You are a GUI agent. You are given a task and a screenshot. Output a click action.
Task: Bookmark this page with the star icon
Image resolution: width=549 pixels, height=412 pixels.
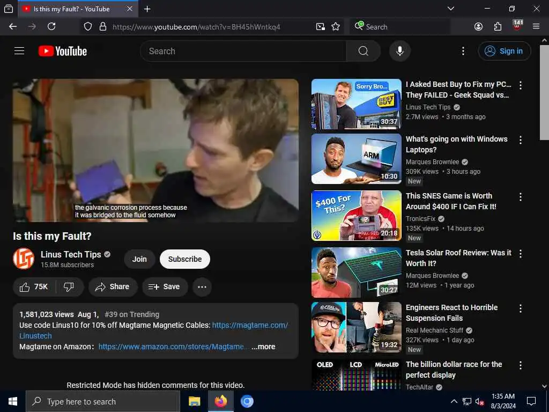(x=336, y=27)
